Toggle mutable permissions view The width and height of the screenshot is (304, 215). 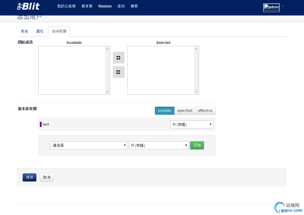point(165,110)
